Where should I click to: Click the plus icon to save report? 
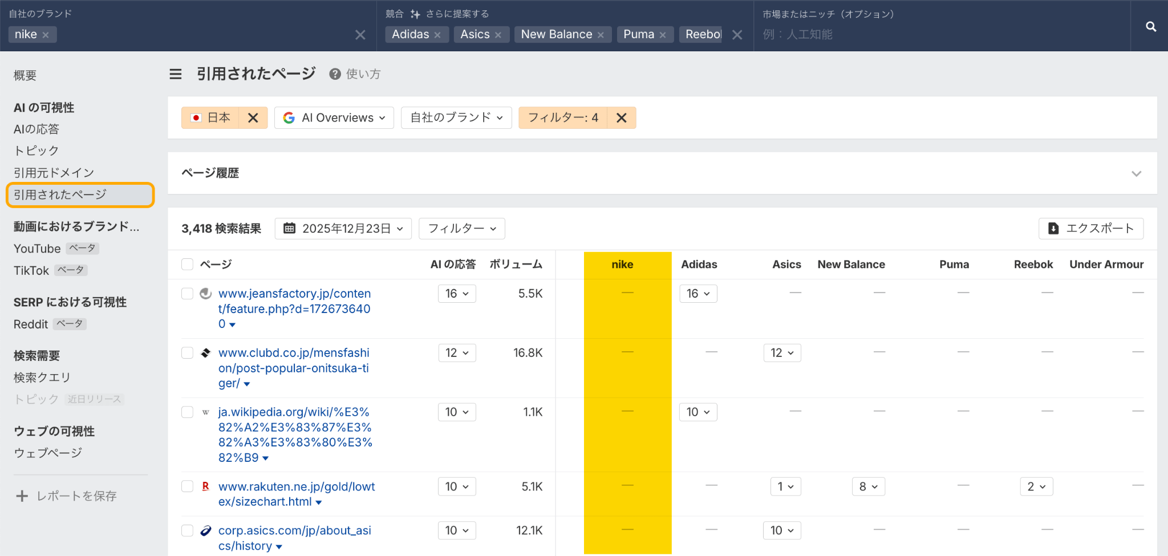coord(22,496)
